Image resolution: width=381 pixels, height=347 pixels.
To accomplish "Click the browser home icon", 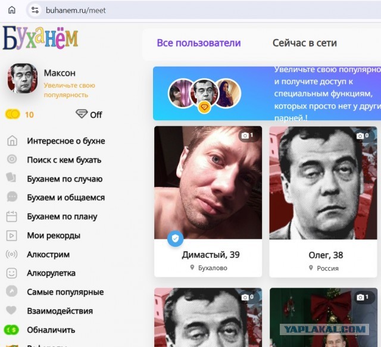I will click(x=12, y=10).
